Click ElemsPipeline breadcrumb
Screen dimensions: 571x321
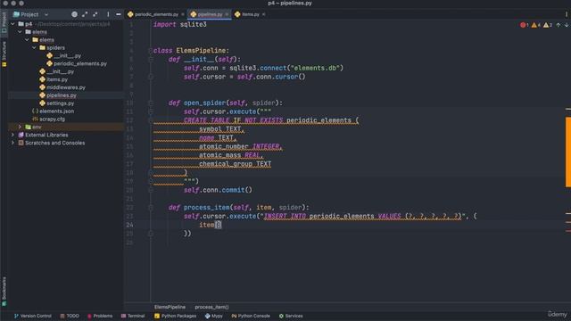pos(170,307)
